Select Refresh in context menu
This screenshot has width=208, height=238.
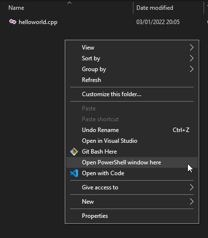pyautogui.click(x=132, y=80)
